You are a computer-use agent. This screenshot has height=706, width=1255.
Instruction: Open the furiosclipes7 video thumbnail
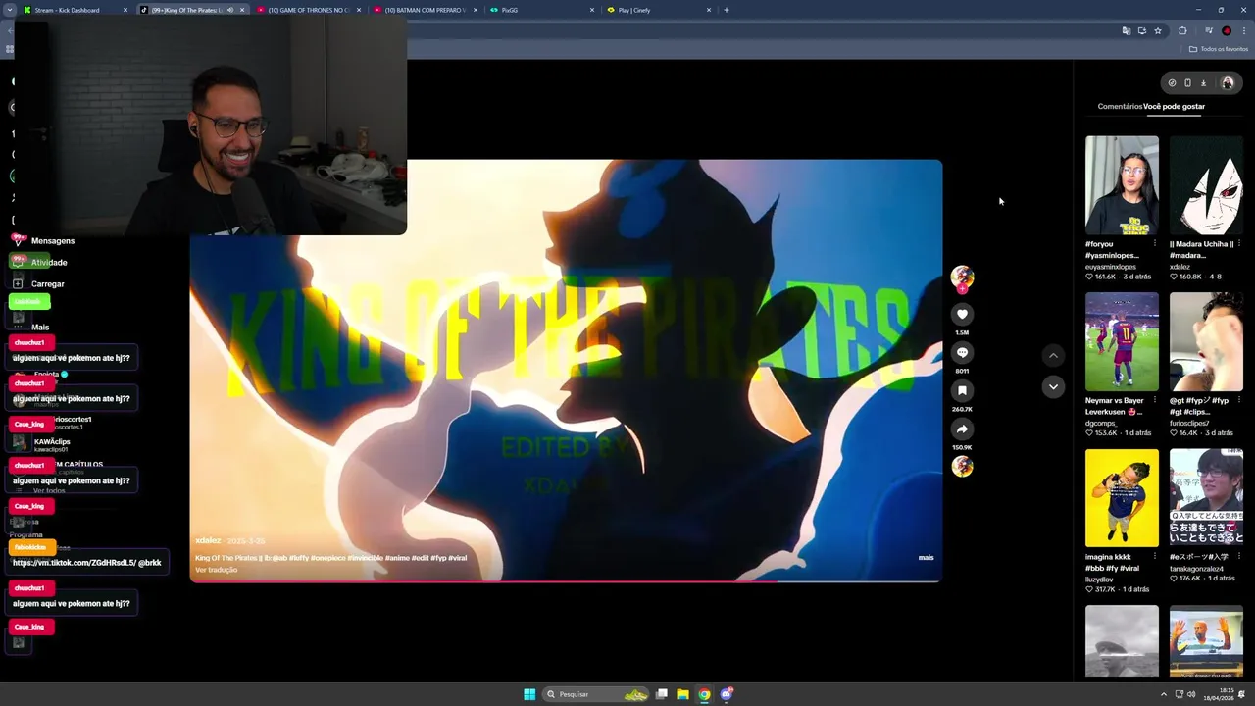click(x=1206, y=341)
